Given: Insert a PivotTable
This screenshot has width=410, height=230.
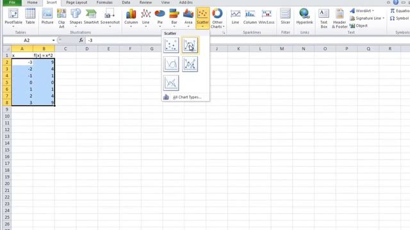Looking at the screenshot, I should click(x=13, y=17).
